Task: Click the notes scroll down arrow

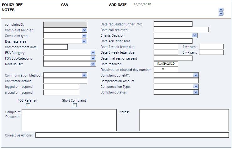Action: pyautogui.click(x=221, y=13)
